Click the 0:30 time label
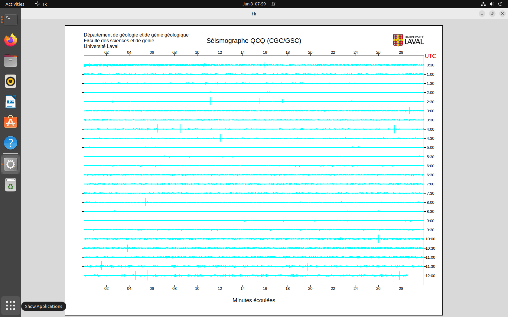Screen dimensions: 508x317 [x=430, y=65]
